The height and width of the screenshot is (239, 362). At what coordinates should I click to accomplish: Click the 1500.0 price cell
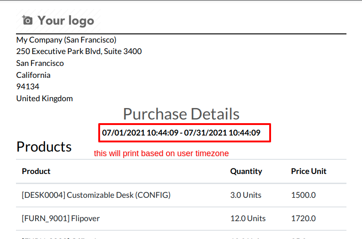303,195
